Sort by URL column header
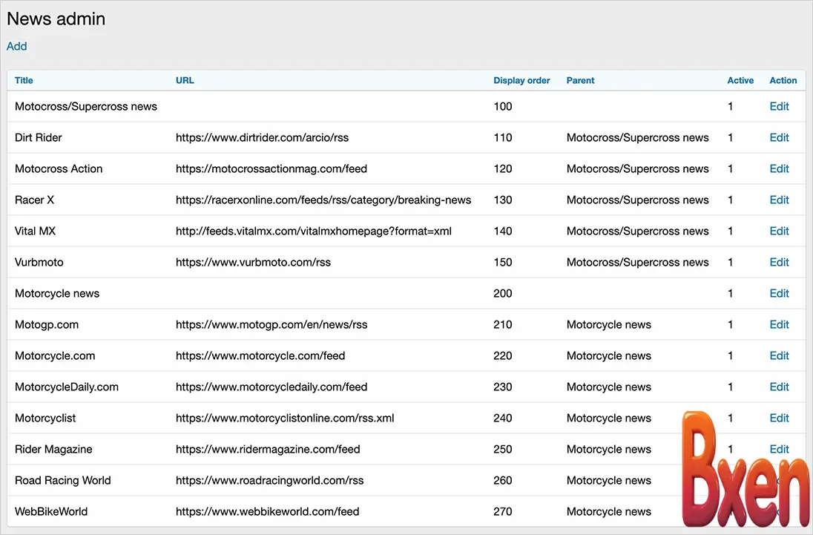Viewport: 813px width, 535px height. coord(185,80)
